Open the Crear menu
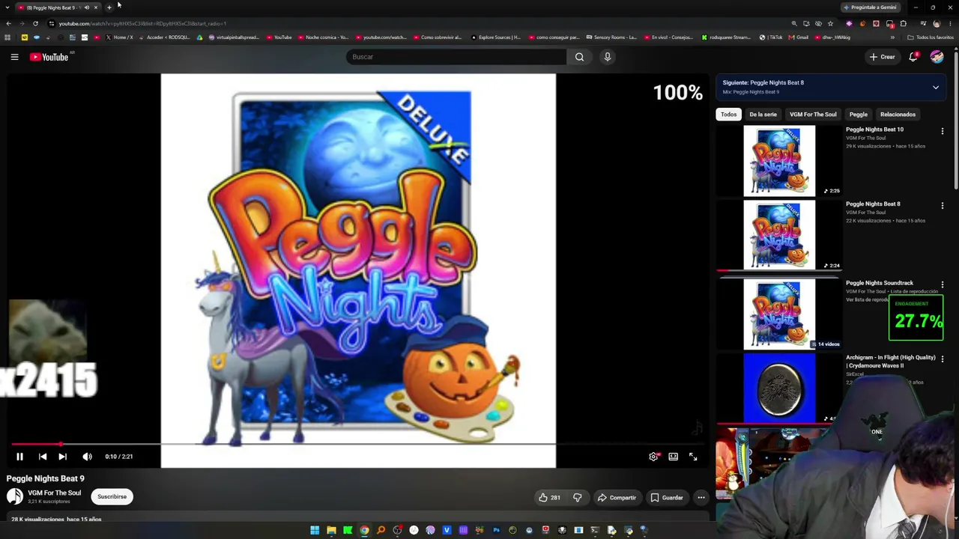 [x=883, y=57]
